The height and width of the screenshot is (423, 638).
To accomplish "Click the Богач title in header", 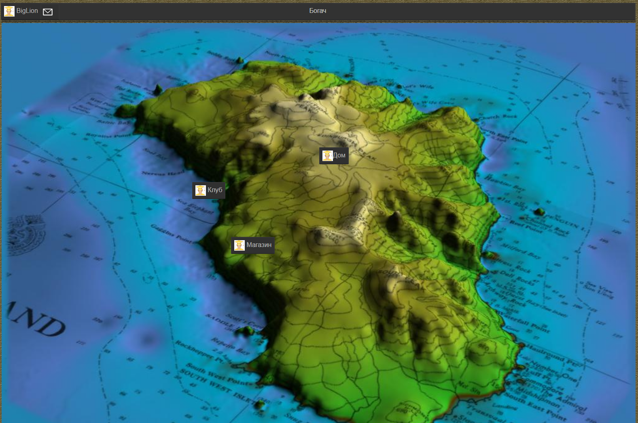I will (x=318, y=11).
